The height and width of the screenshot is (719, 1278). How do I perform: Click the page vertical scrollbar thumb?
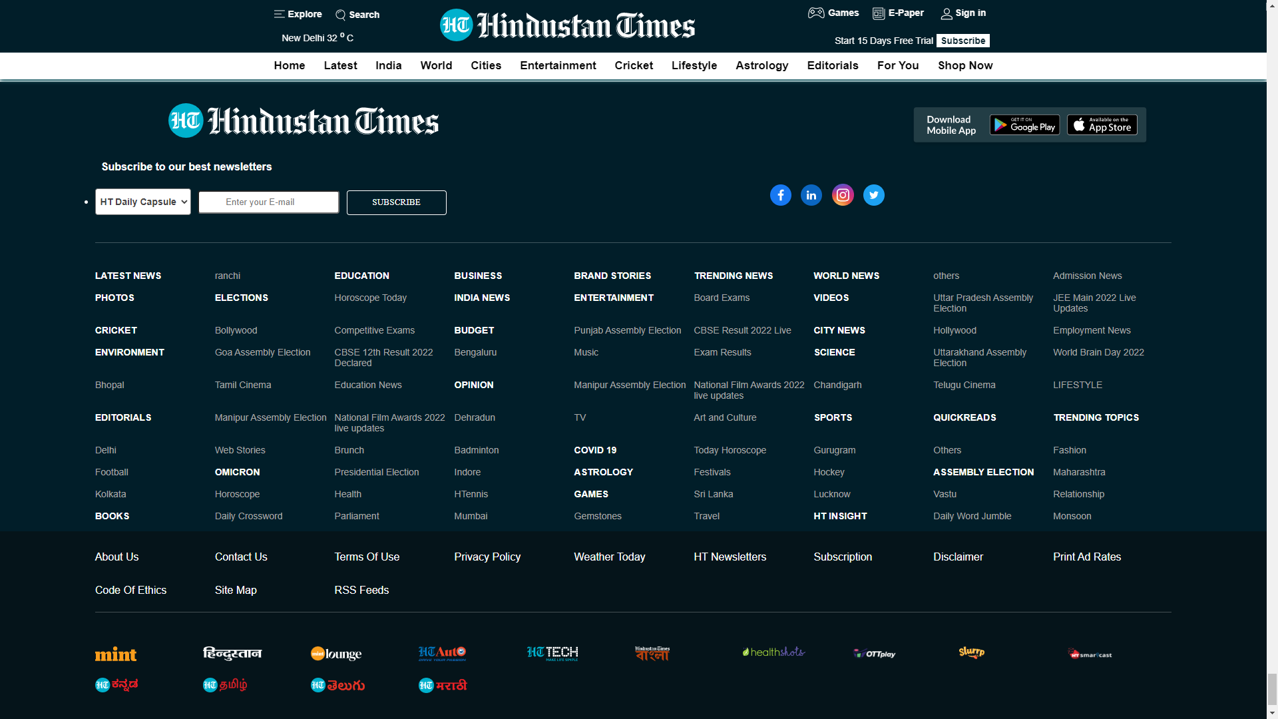(x=1271, y=688)
